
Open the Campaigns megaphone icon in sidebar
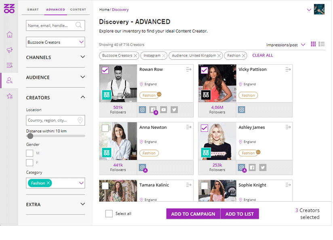coord(9,50)
